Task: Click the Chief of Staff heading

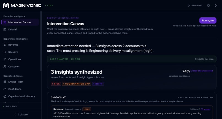Action: point(58,98)
